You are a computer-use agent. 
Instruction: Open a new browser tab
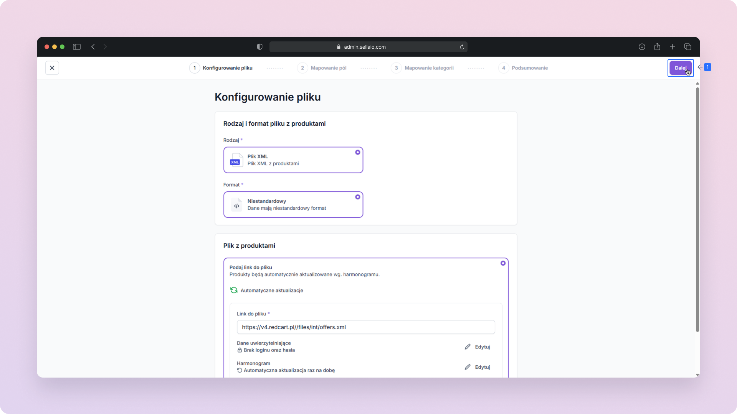pyautogui.click(x=673, y=47)
